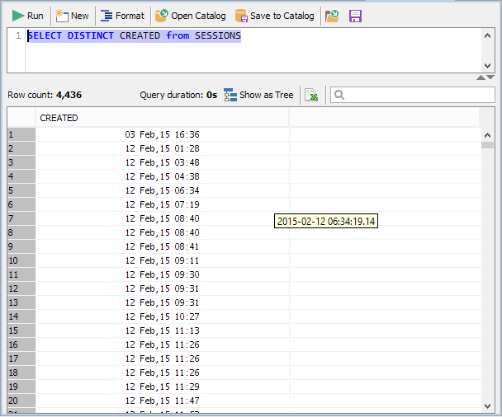
Task: Select cell 12 Feb,15 06:34
Action: pos(162,190)
